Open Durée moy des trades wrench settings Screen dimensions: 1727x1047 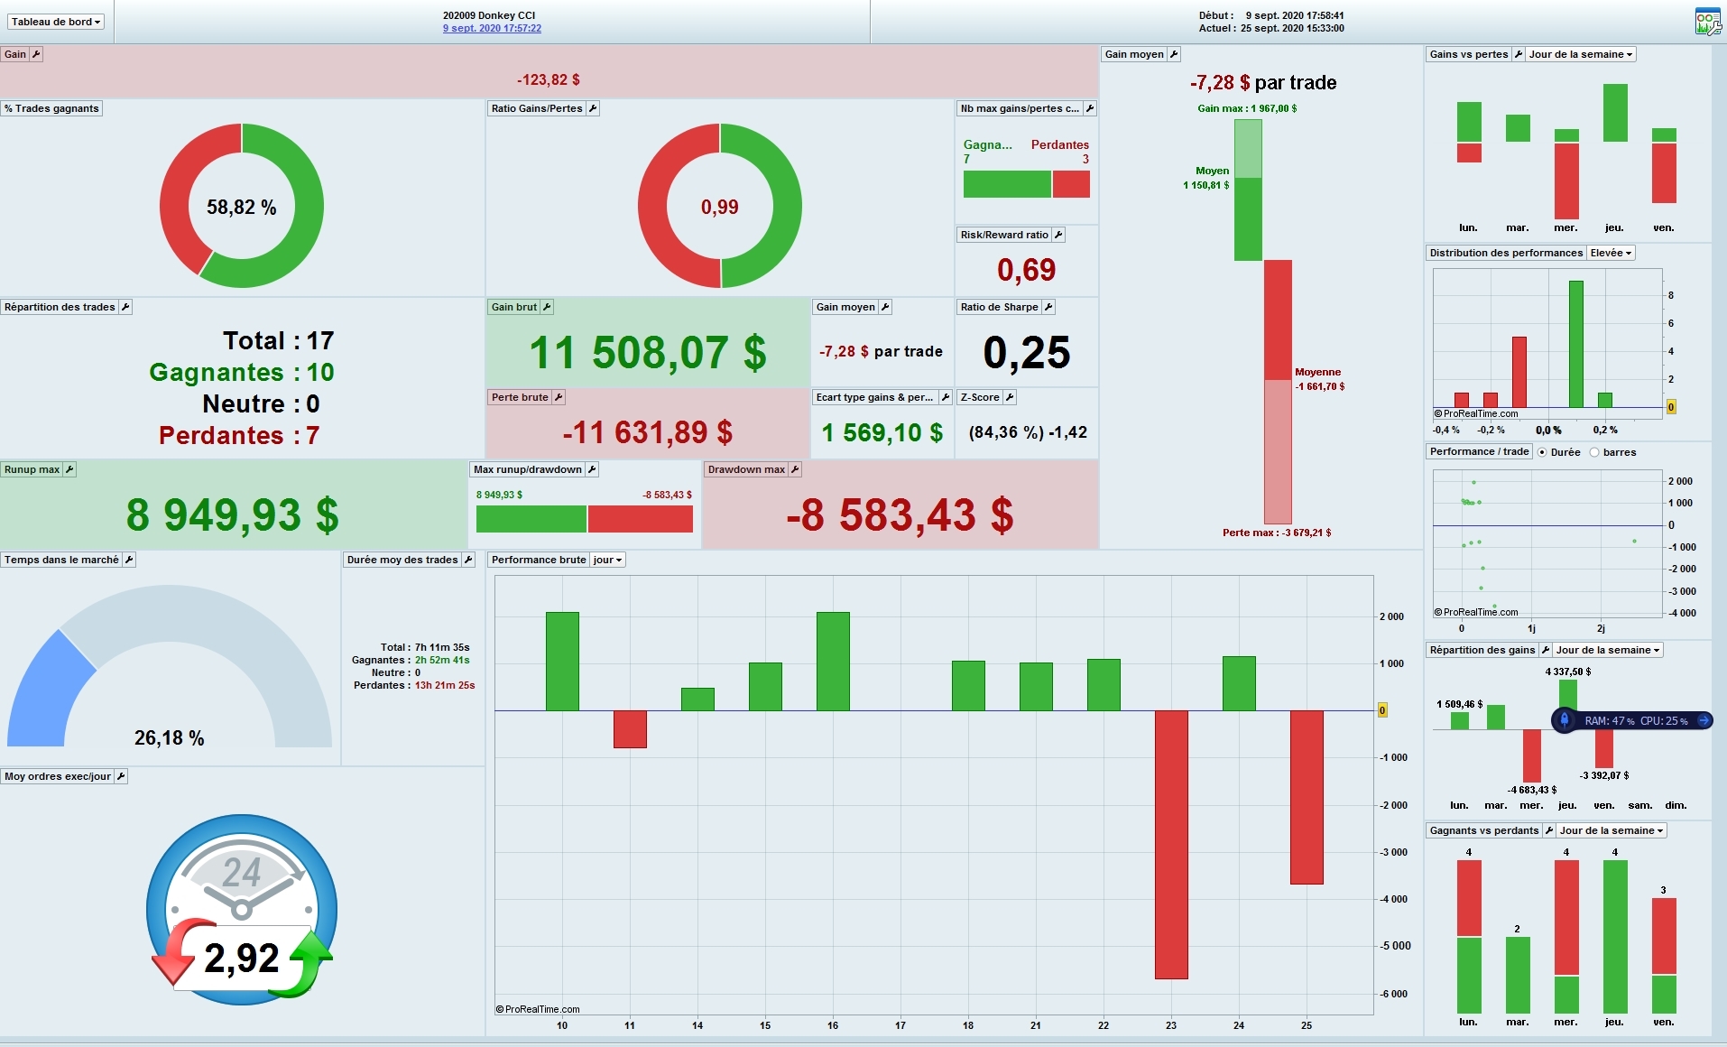pyautogui.click(x=468, y=560)
